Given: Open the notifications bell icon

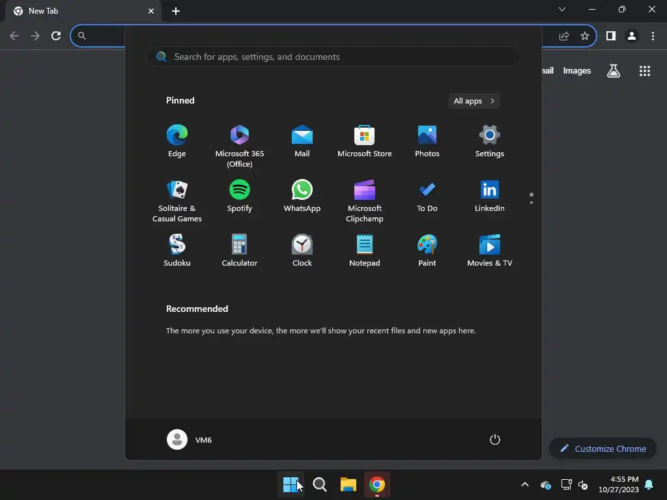Looking at the screenshot, I should 649,484.
